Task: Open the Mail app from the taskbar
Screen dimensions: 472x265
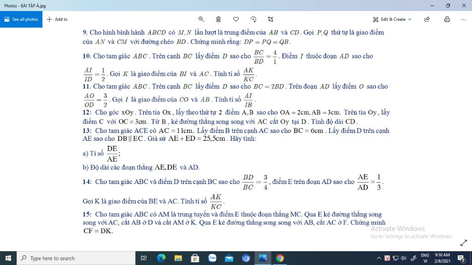Action: pyautogui.click(x=229, y=258)
